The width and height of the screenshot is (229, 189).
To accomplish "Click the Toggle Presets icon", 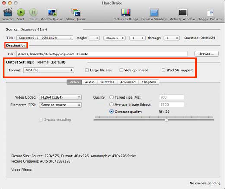I will tap(210, 12).
